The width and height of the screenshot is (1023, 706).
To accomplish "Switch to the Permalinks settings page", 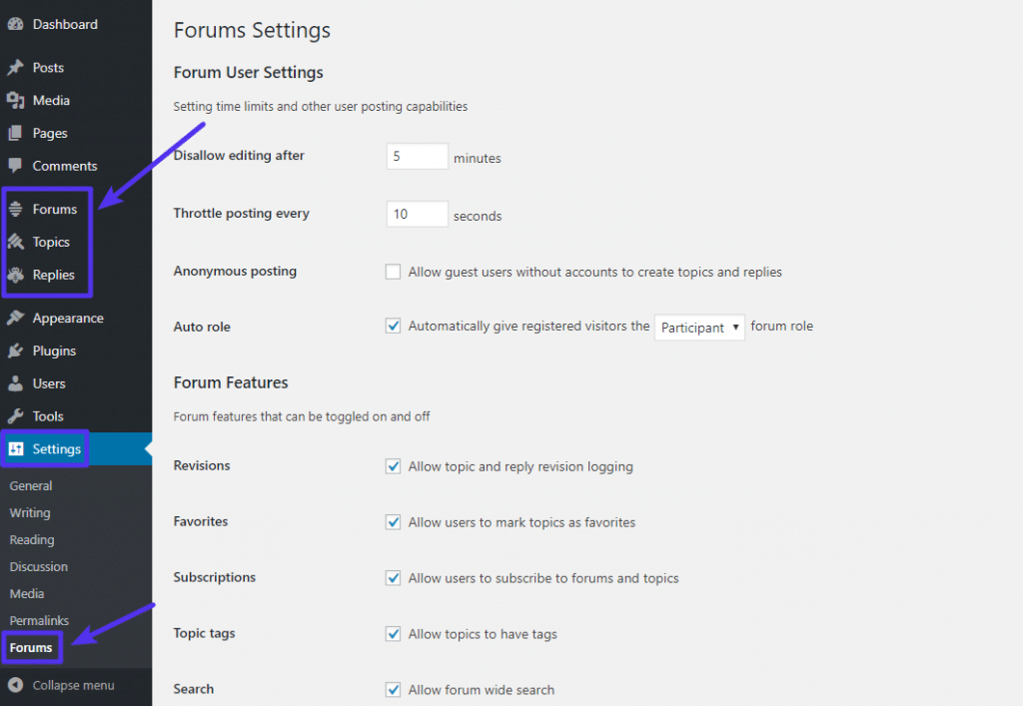I will 38,620.
